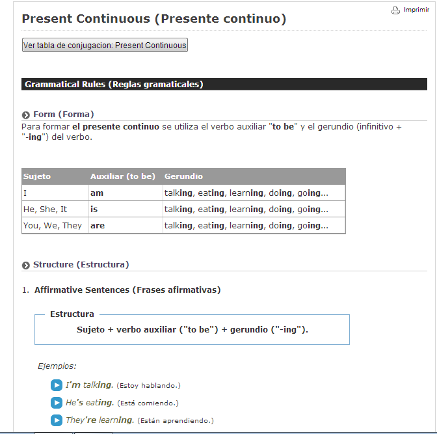Click the arrow icon beside Structure (Estructura)
The height and width of the screenshot is (434, 437).
pos(25,265)
